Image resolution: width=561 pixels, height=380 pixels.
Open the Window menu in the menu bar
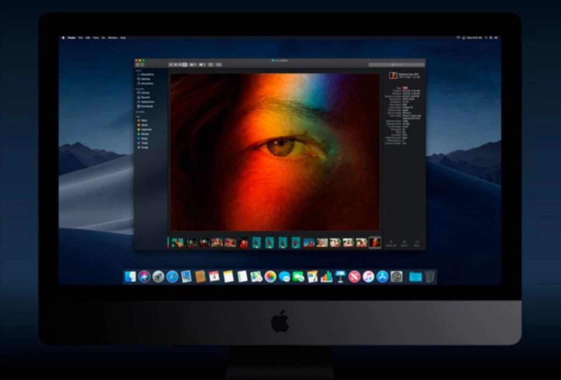click(112, 37)
